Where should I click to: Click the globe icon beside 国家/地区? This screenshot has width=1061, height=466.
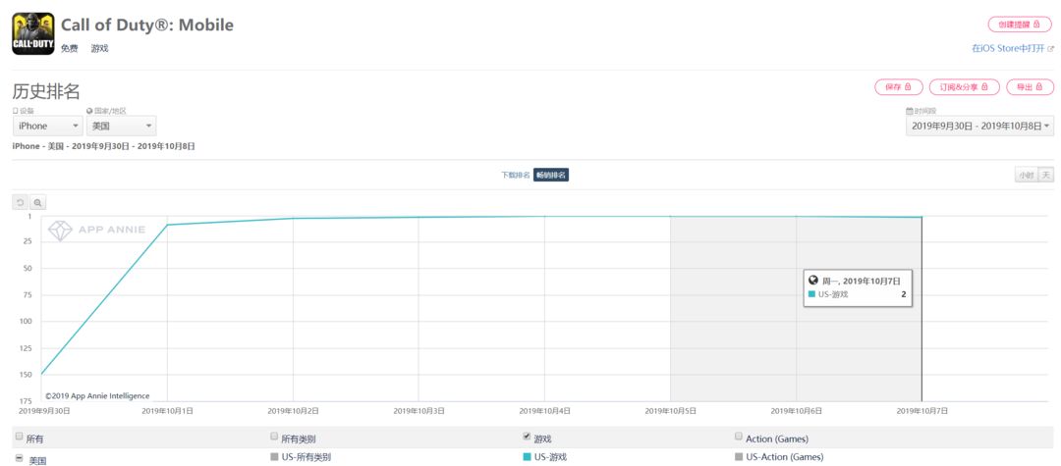coord(89,110)
